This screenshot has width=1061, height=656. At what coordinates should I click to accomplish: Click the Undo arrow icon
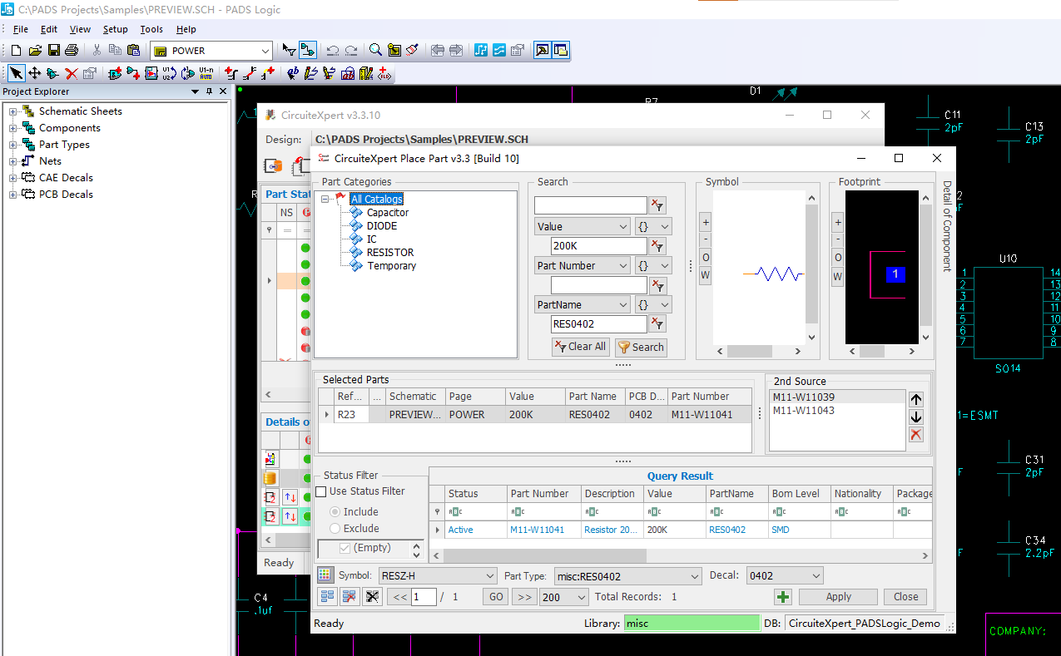click(x=333, y=51)
